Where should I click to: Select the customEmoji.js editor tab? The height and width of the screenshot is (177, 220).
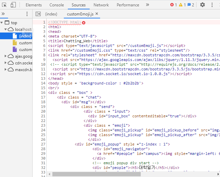tap(80, 14)
